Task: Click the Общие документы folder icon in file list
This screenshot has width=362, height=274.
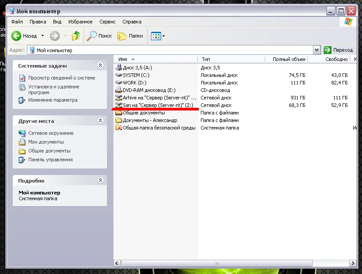Action: (x=119, y=113)
